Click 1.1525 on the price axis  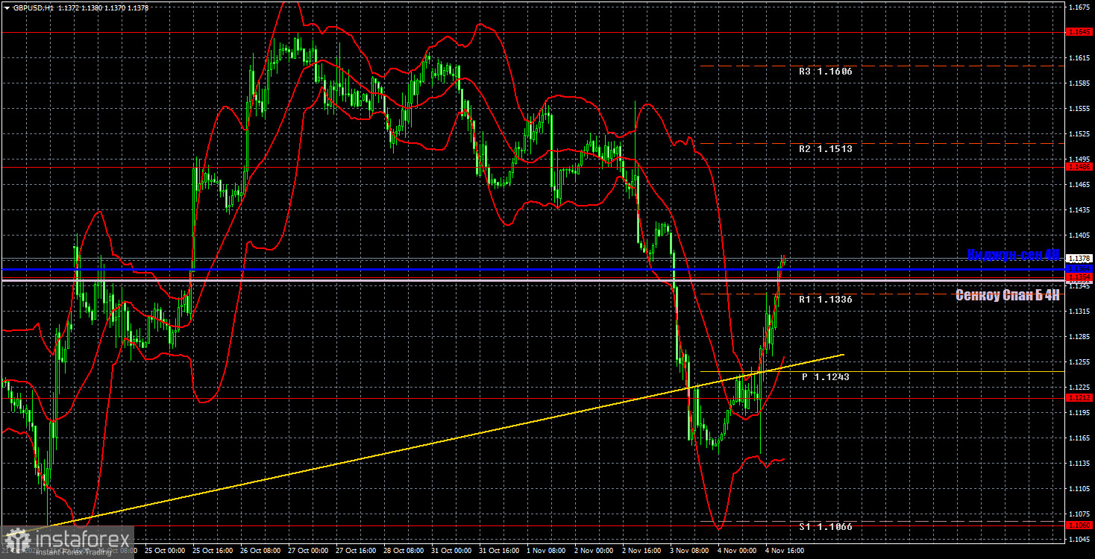1079,134
